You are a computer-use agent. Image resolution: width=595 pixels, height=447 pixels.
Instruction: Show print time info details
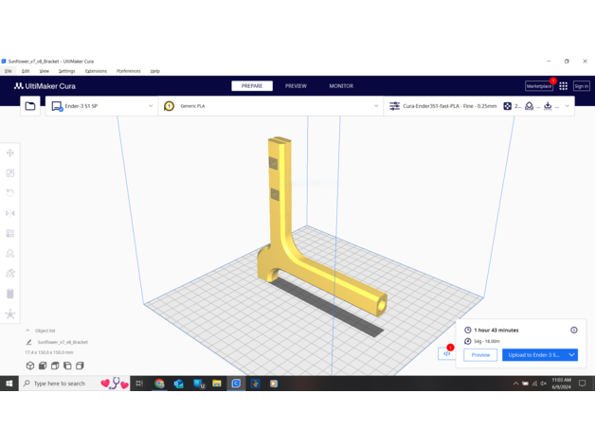pos(573,331)
